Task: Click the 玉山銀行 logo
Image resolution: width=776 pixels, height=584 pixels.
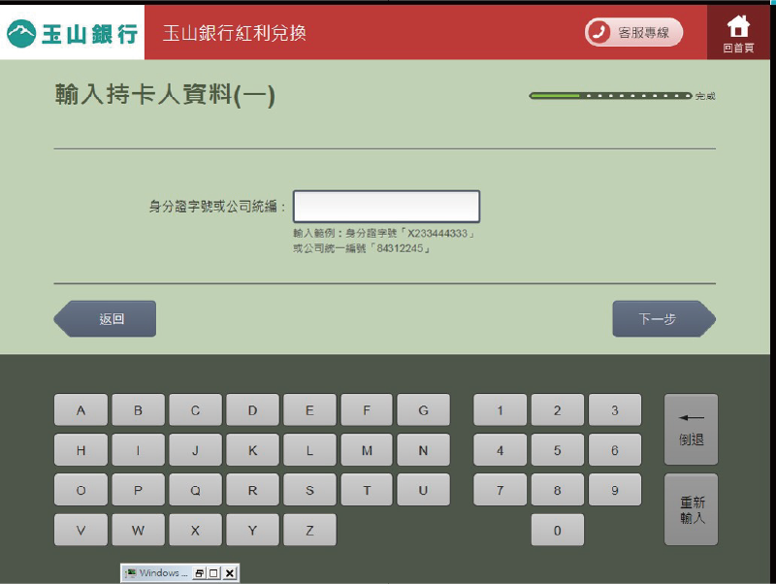Action: tap(72, 33)
